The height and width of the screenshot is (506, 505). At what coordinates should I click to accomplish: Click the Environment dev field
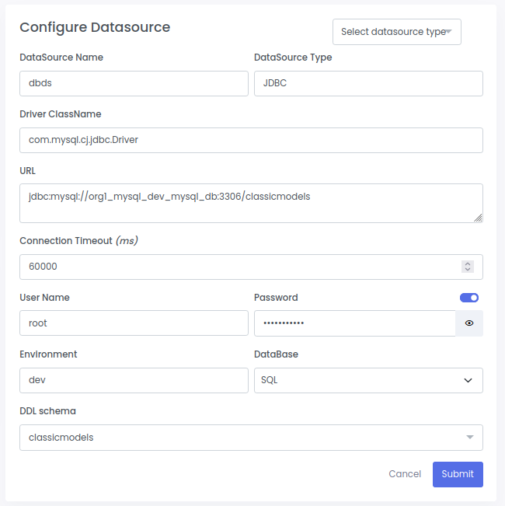coord(134,380)
